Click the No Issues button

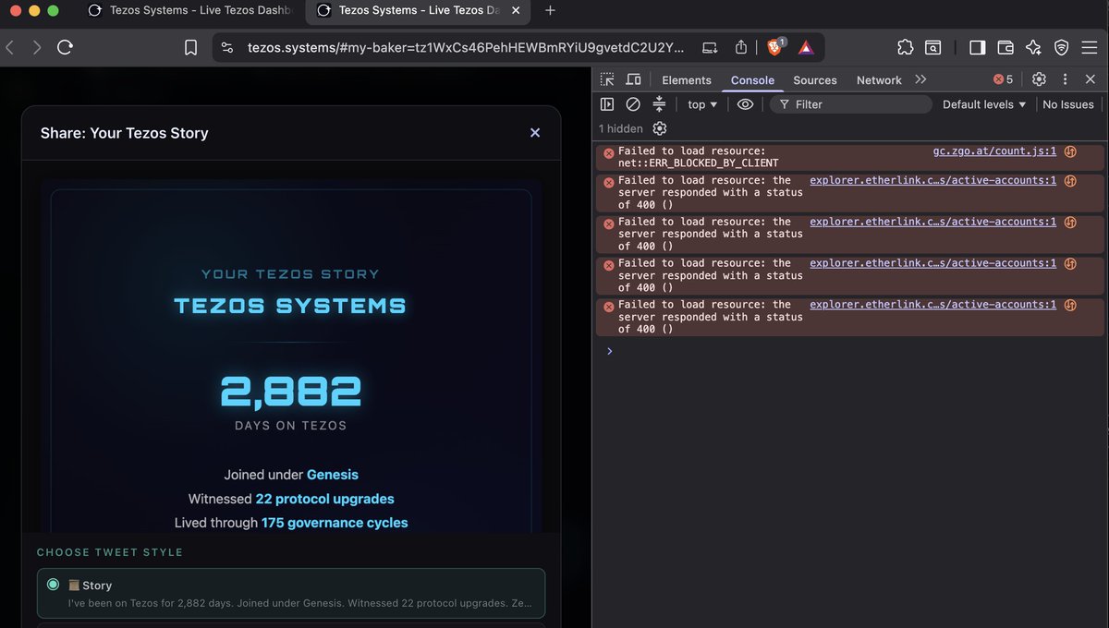pyautogui.click(x=1067, y=104)
